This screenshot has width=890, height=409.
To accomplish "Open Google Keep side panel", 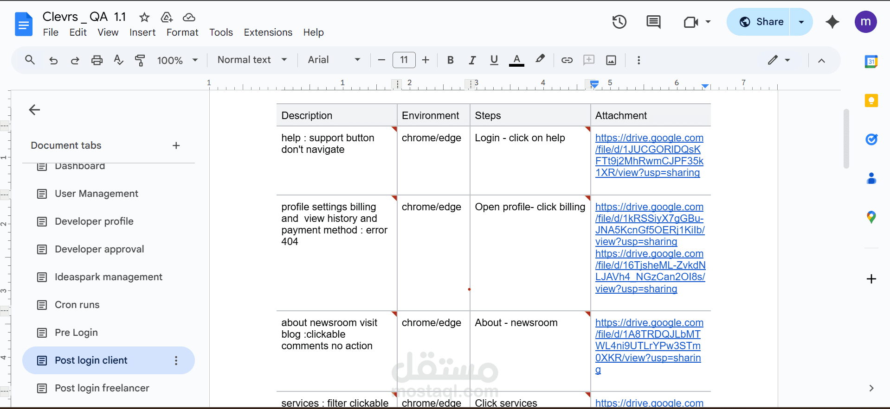I will (x=871, y=101).
